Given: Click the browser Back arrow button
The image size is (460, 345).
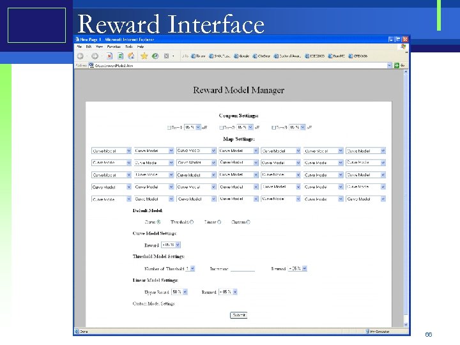Looking at the screenshot, I should pos(80,56).
